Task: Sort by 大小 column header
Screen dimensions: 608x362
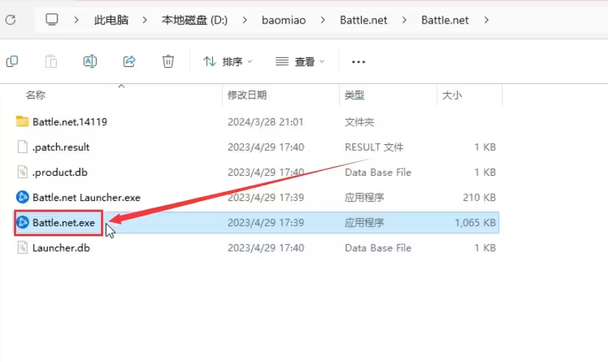Action: pos(452,95)
